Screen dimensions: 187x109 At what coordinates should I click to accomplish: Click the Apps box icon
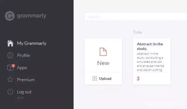[x=10, y=68]
